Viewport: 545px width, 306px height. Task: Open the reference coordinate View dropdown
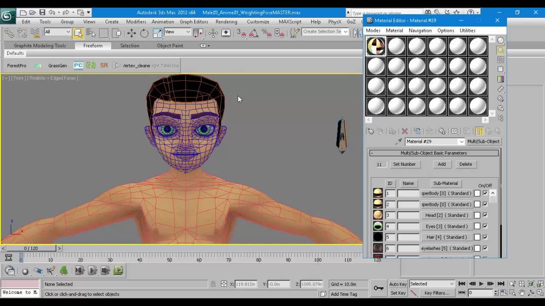click(178, 32)
